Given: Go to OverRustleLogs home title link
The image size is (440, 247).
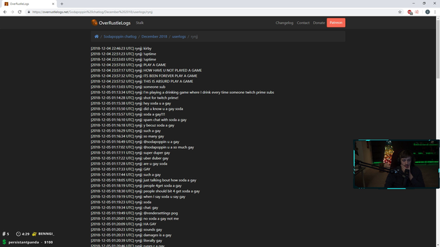Looking at the screenshot, I should [115, 23].
